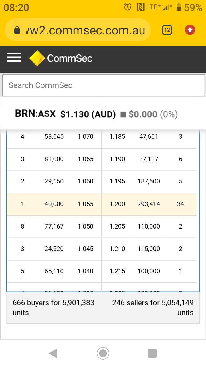Select the BRN:ASX stock code heading
The image size is (206, 367).
coord(35,114)
